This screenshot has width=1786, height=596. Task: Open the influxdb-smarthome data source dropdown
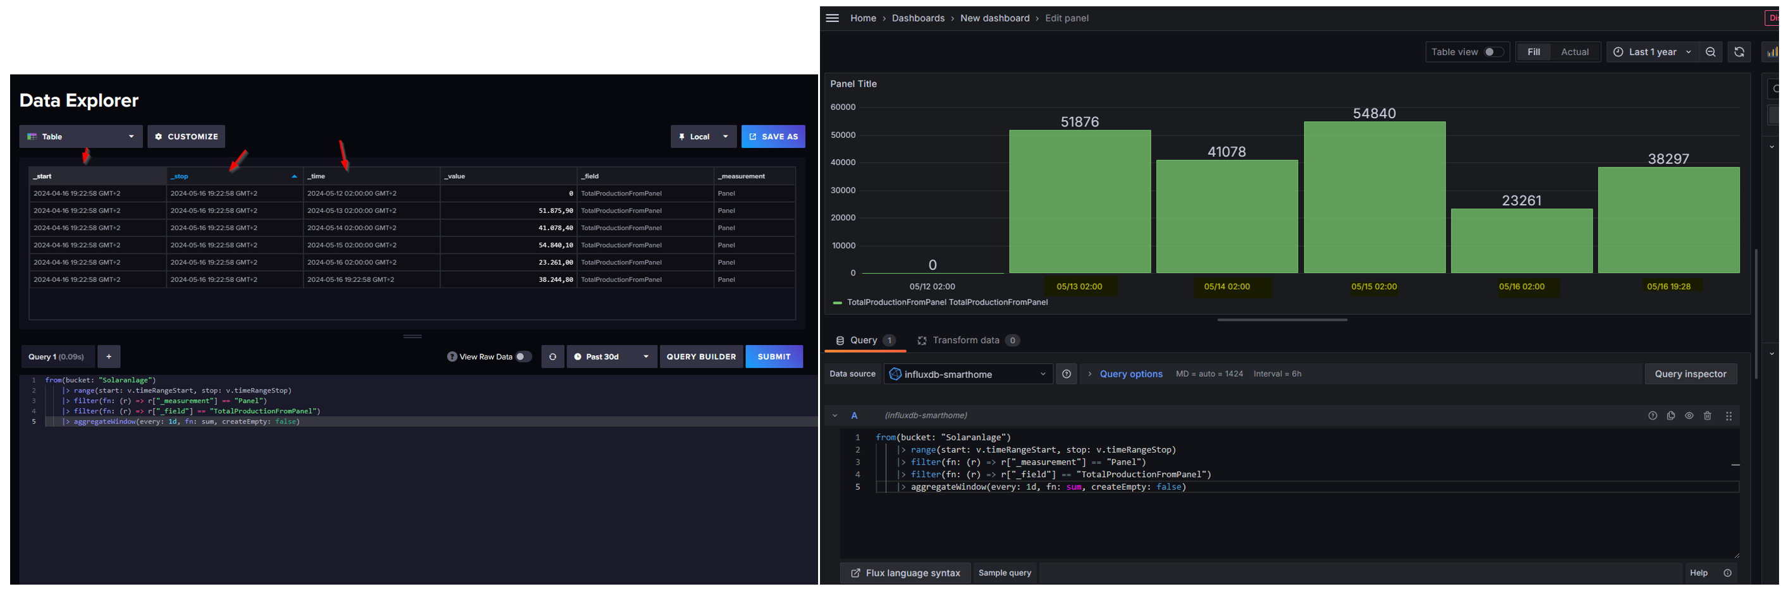pyautogui.click(x=968, y=374)
